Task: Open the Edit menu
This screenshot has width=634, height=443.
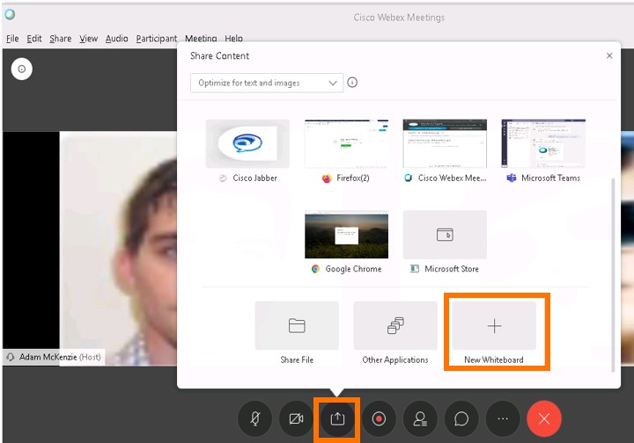Action: click(34, 39)
